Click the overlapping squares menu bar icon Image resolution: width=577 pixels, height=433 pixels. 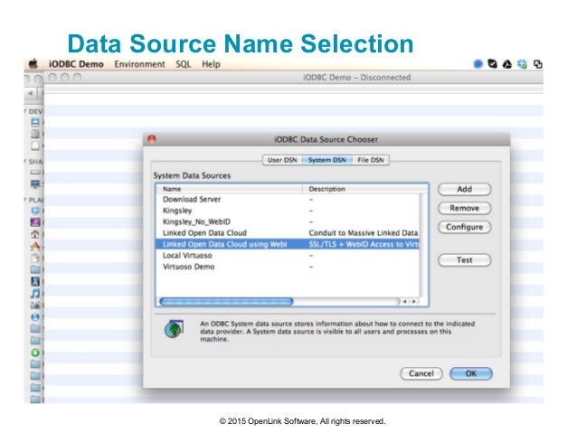[x=538, y=64]
